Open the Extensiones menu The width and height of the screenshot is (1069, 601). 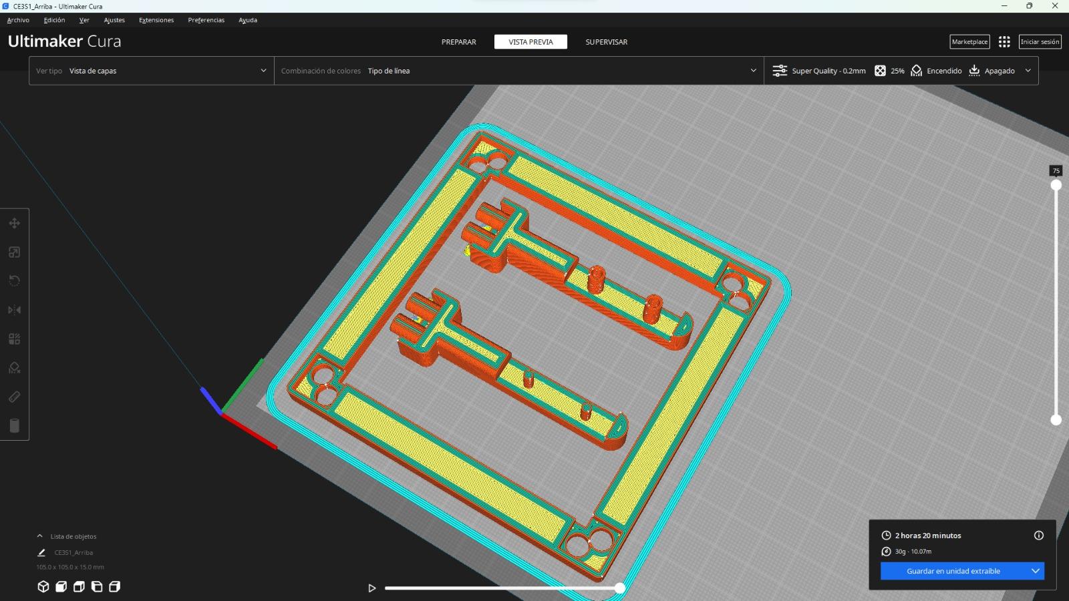[156, 20]
